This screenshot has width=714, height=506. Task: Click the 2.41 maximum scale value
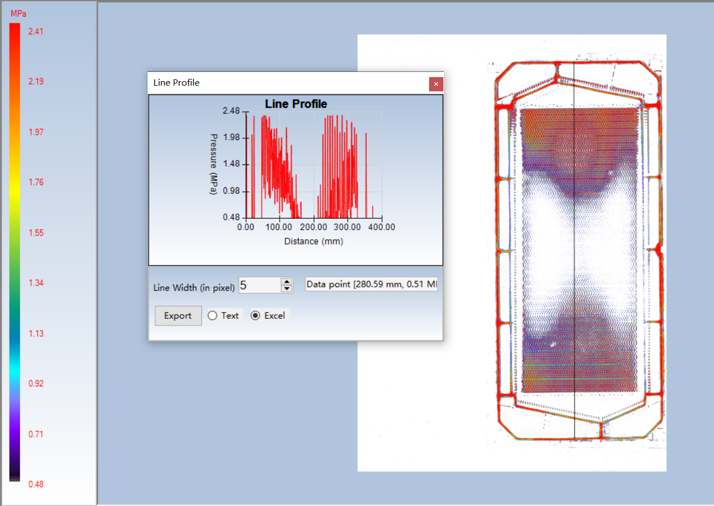pos(35,31)
